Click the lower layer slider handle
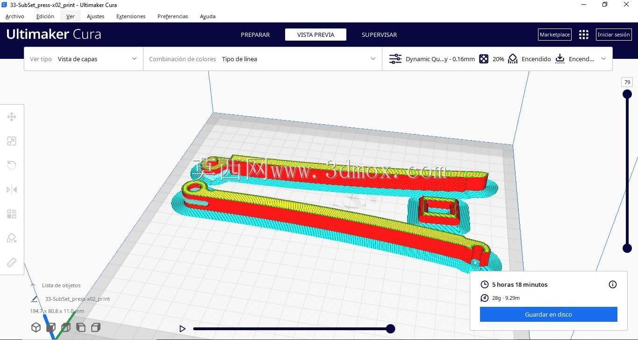Screen dimensions: 638x340 (627, 248)
